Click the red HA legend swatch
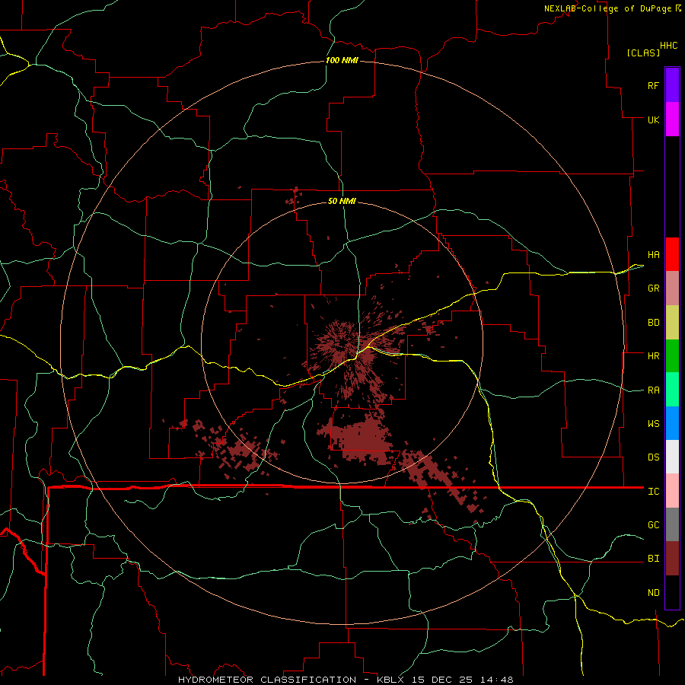 click(672, 254)
